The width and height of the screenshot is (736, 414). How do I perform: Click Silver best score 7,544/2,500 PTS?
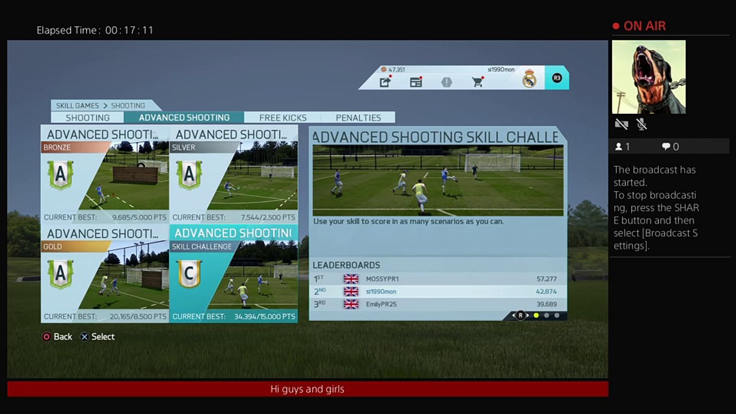(268, 217)
